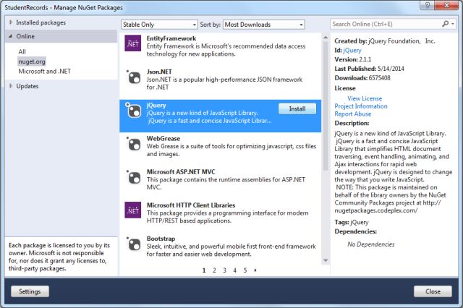Open the Project Information link
Viewport: 463px width, 308px height.
pyautogui.click(x=361, y=106)
